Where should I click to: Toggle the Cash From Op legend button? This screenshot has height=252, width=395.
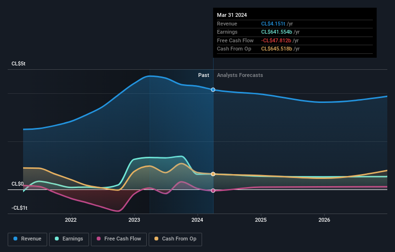click(175, 239)
